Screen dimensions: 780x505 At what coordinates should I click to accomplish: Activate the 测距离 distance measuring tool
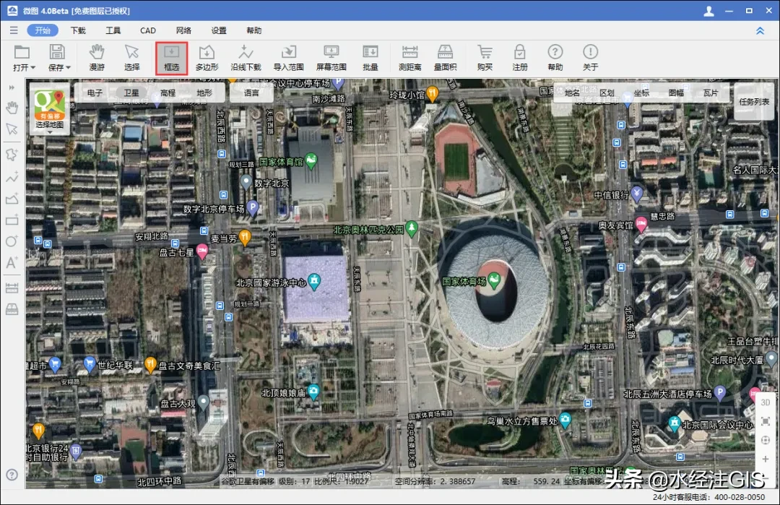[x=410, y=58]
